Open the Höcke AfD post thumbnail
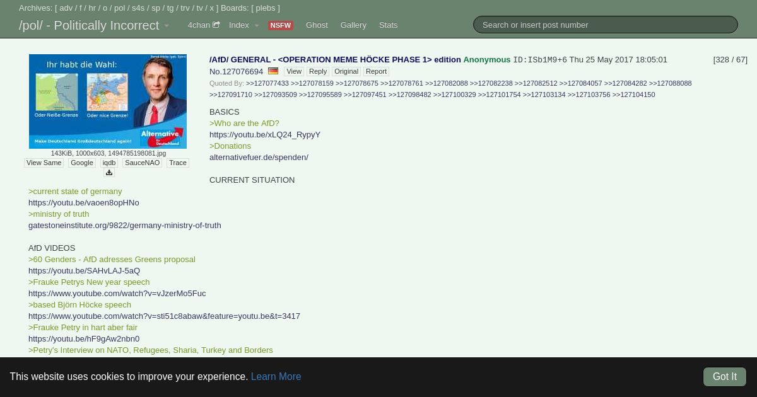This screenshot has height=397, width=757. pos(108,101)
